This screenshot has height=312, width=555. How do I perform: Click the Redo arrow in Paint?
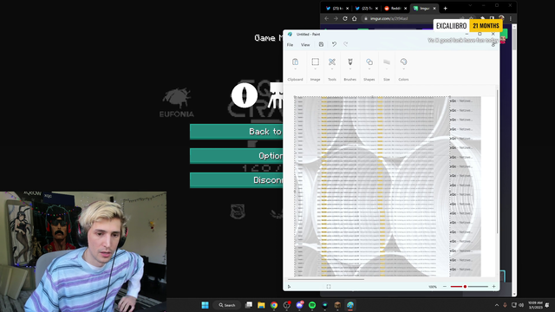coord(345,44)
